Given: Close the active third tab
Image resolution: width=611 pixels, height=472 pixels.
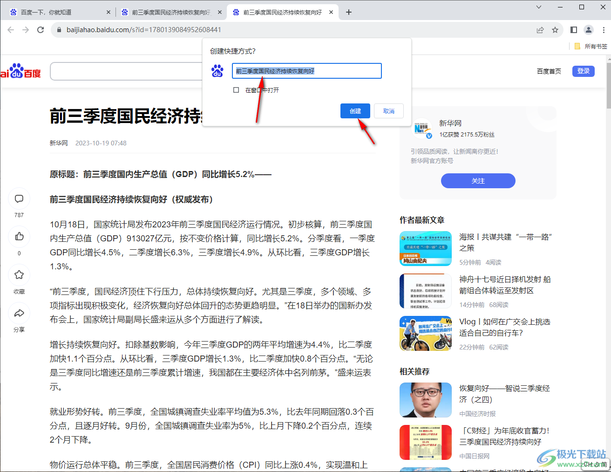Looking at the screenshot, I should point(331,12).
